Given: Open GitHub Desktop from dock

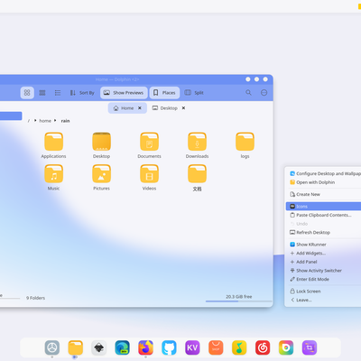Looking at the screenshot, I should [169, 347].
